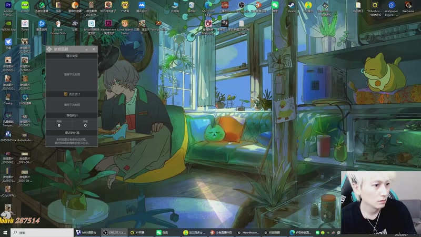Launch xiaowan.exe shortcut
This screenshot has height=237, width=421.
pos(108,27)
